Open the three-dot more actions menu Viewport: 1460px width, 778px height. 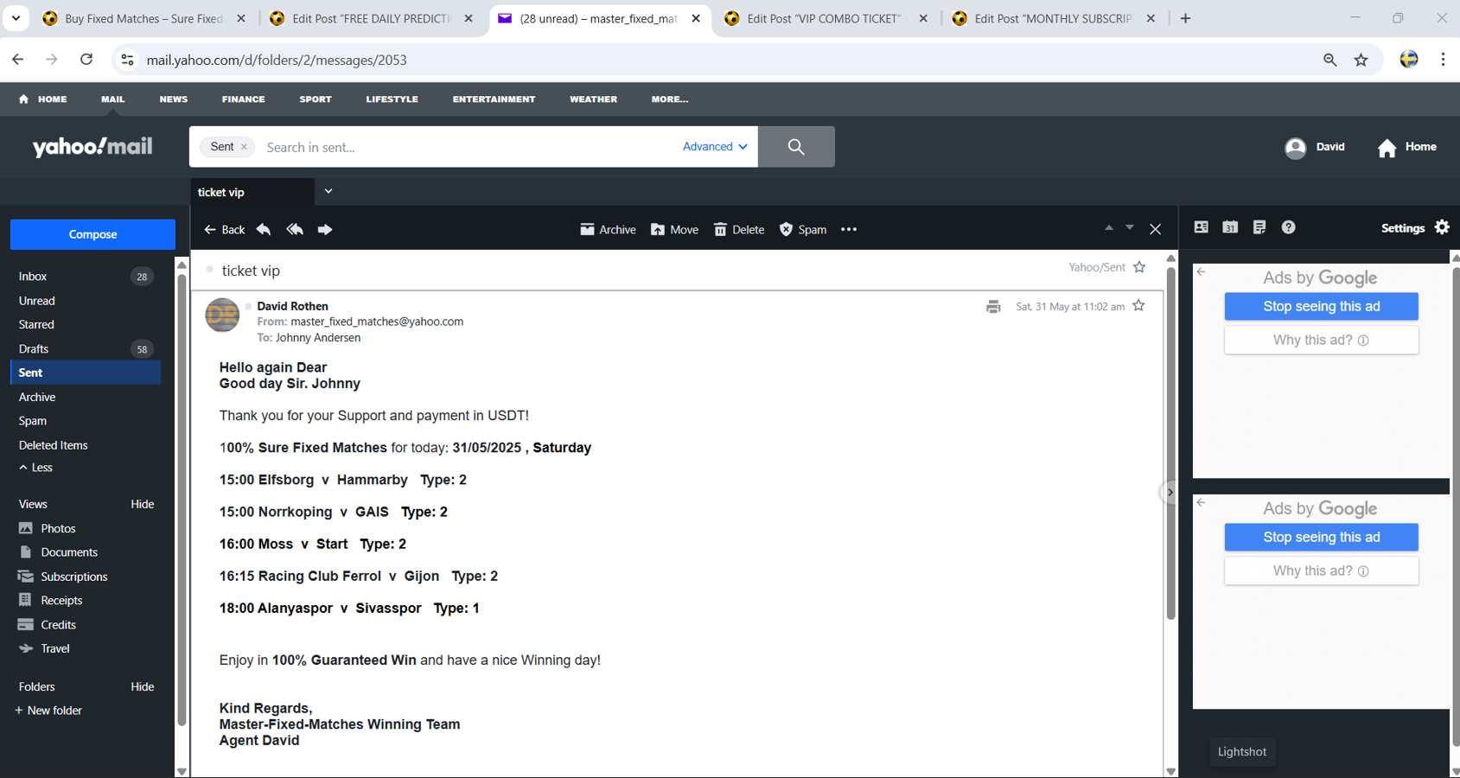pyautogui.click(x=849, y=229)
